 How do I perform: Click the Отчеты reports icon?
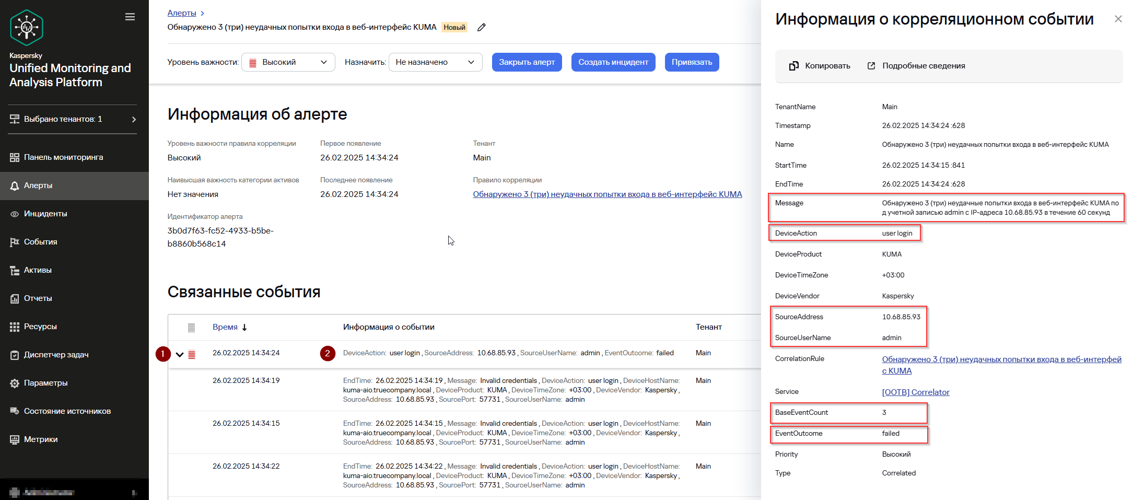pyautogui.click(x=15, y=298)
